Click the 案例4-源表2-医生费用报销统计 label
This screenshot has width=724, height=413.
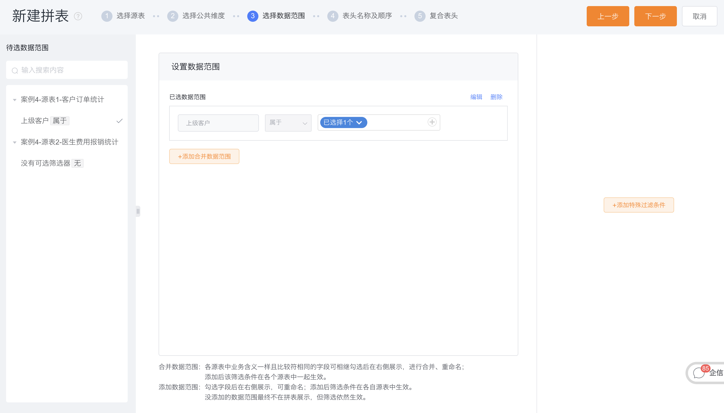tap(70, 142)
